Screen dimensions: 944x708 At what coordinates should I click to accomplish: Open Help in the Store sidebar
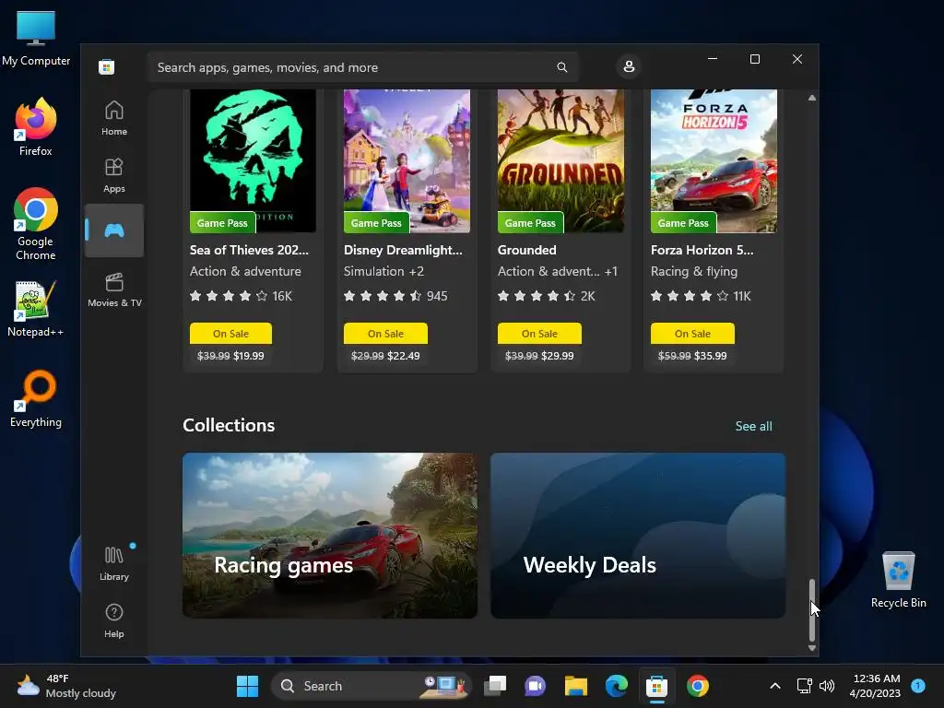click(x=113, y=620)
